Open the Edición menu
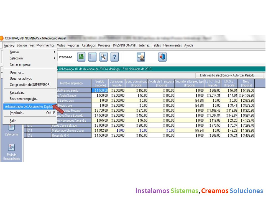This screenshot has height=200, width=266. tap(22, 45)
